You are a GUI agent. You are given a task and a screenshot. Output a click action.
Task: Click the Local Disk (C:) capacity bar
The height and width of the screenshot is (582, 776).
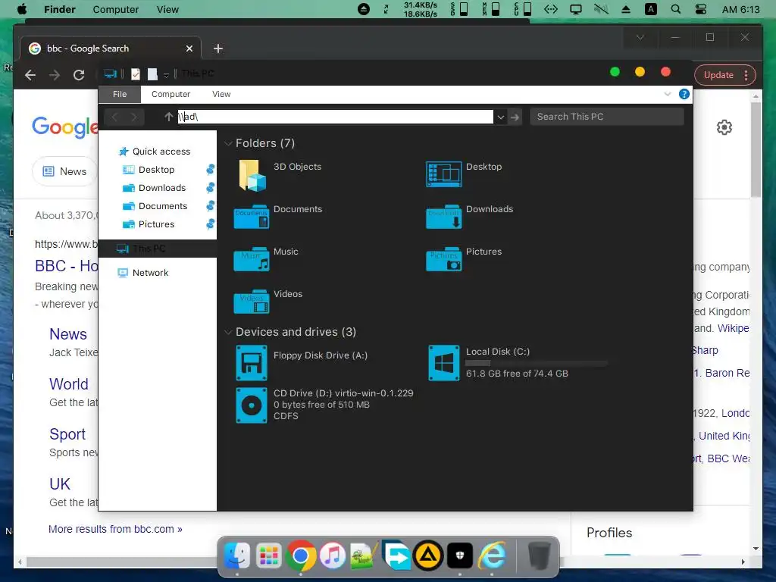537,363
